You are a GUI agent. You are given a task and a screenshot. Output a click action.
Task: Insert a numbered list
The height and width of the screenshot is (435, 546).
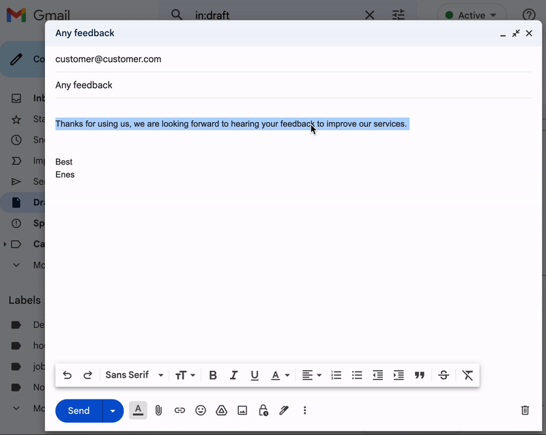coord(336,375)
